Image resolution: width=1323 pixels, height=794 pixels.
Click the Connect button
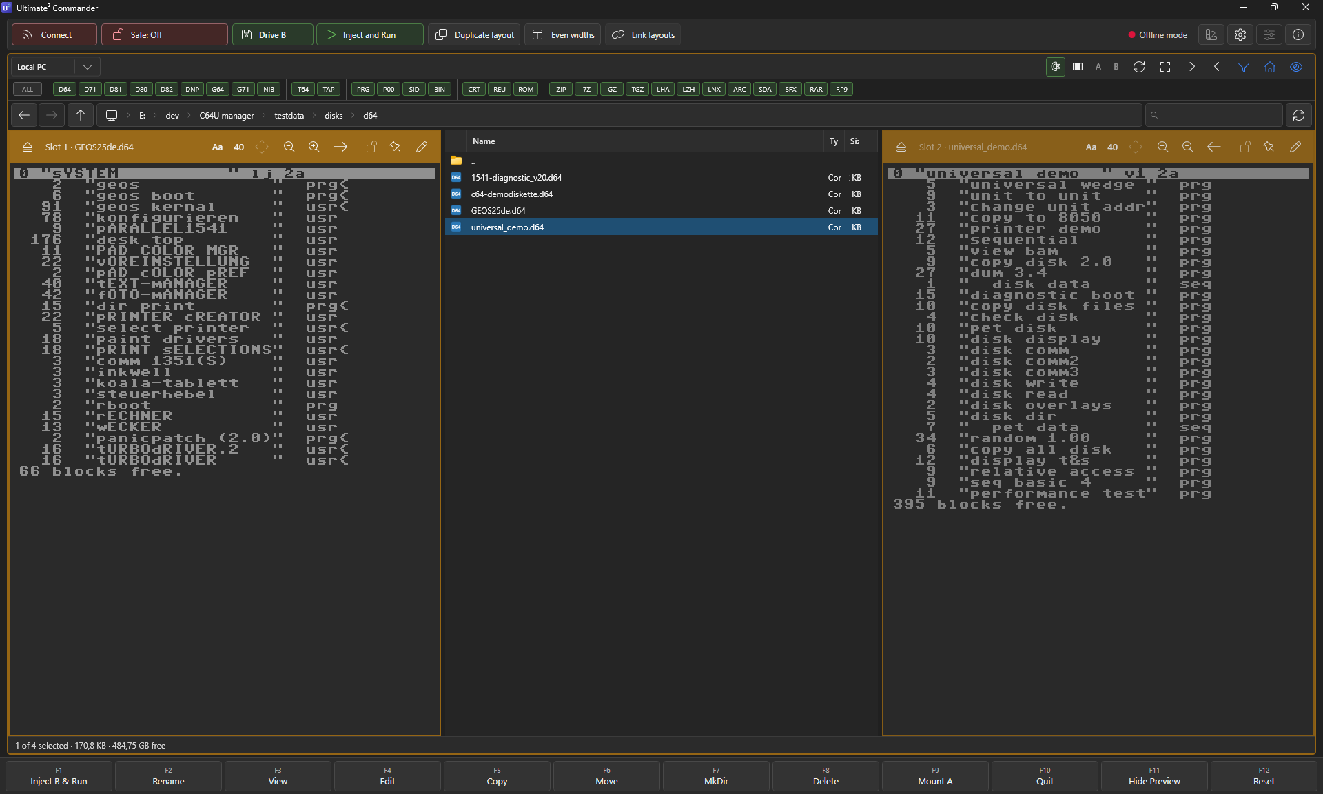pos(54,34)
